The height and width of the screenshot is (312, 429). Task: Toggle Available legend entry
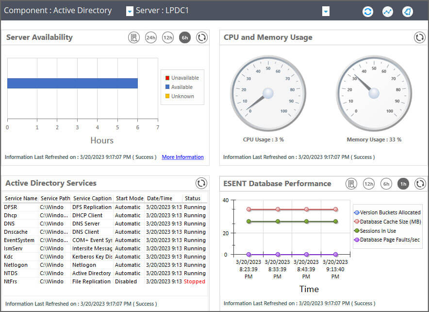coord(179,87)
